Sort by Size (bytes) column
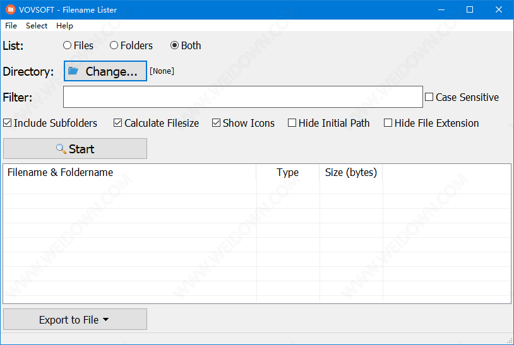This screenshot has width=514, height=345. tap(351, 172)
